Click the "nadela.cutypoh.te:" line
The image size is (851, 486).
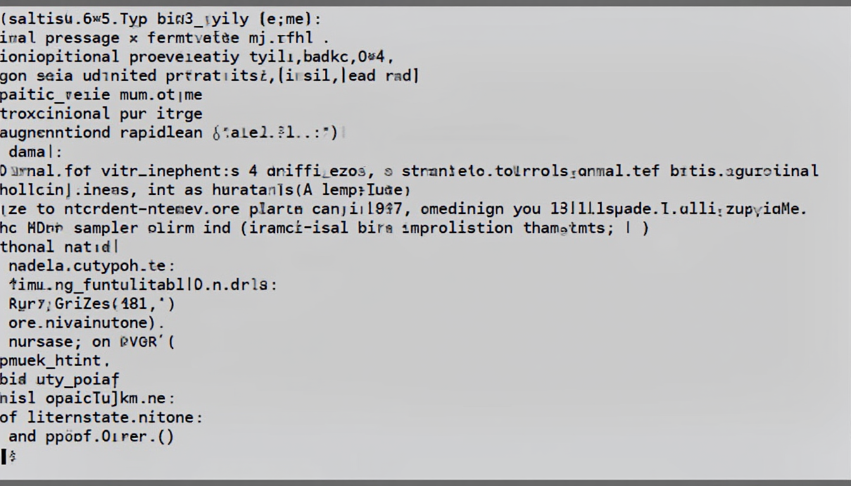[x=92, y=266]
